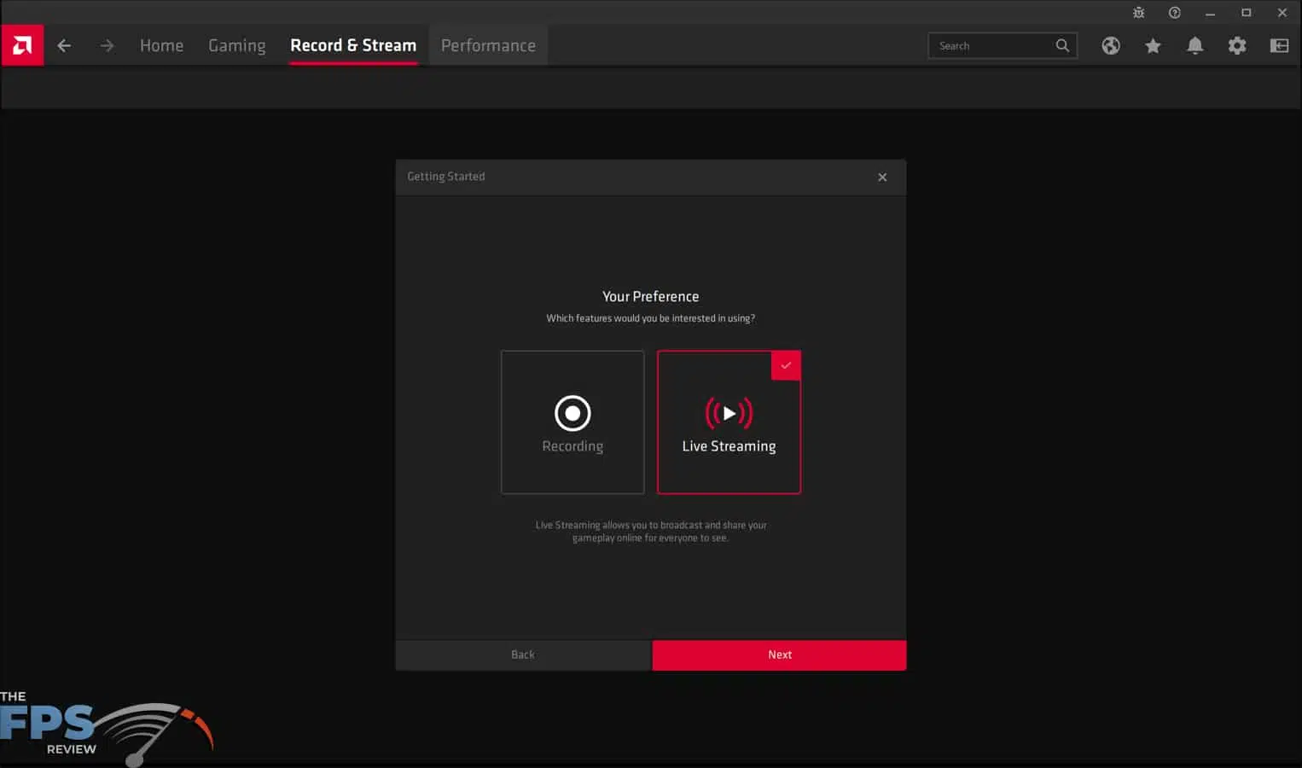The height and width of the screenshot is (768, 1302).
Task: Close the Radeon Software window
Action: (1282, 13)
